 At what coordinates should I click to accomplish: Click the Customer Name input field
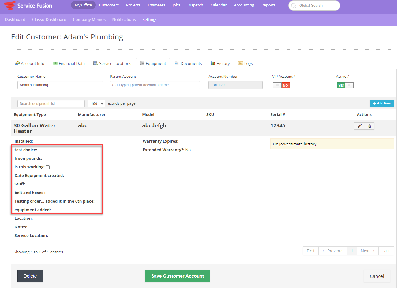tap(60, 85)
